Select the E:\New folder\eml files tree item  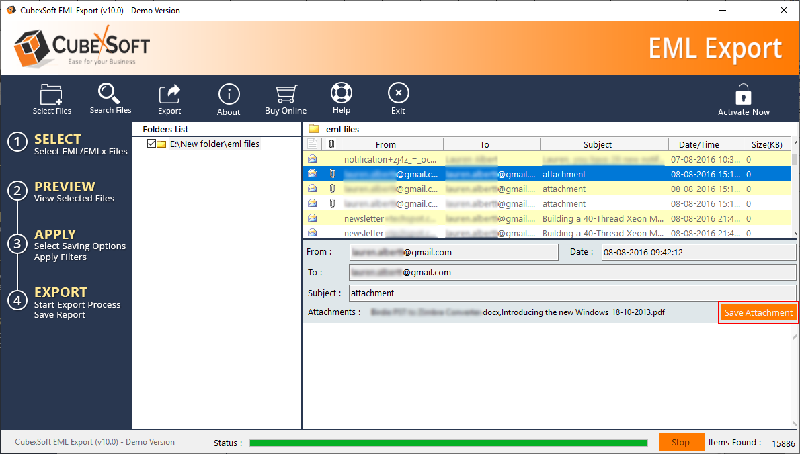[x=214, y=144]
